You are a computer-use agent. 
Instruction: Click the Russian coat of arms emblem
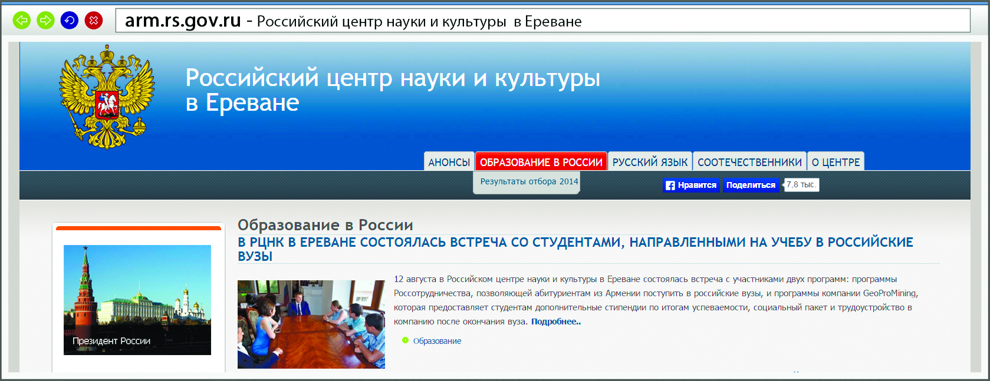click(x=107, y=97)
